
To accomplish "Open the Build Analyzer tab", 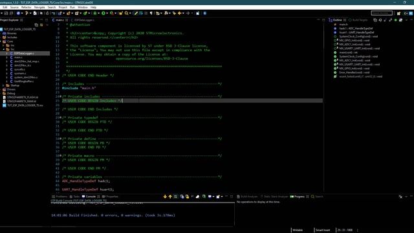I will tap(247, 197).
